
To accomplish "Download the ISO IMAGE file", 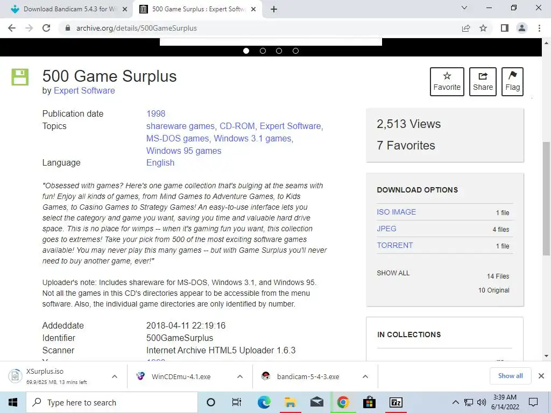I will point(397,212).
